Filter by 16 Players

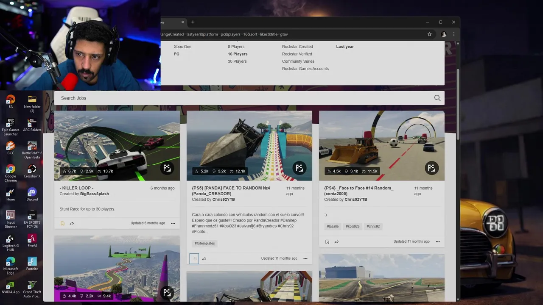(238, 54)
